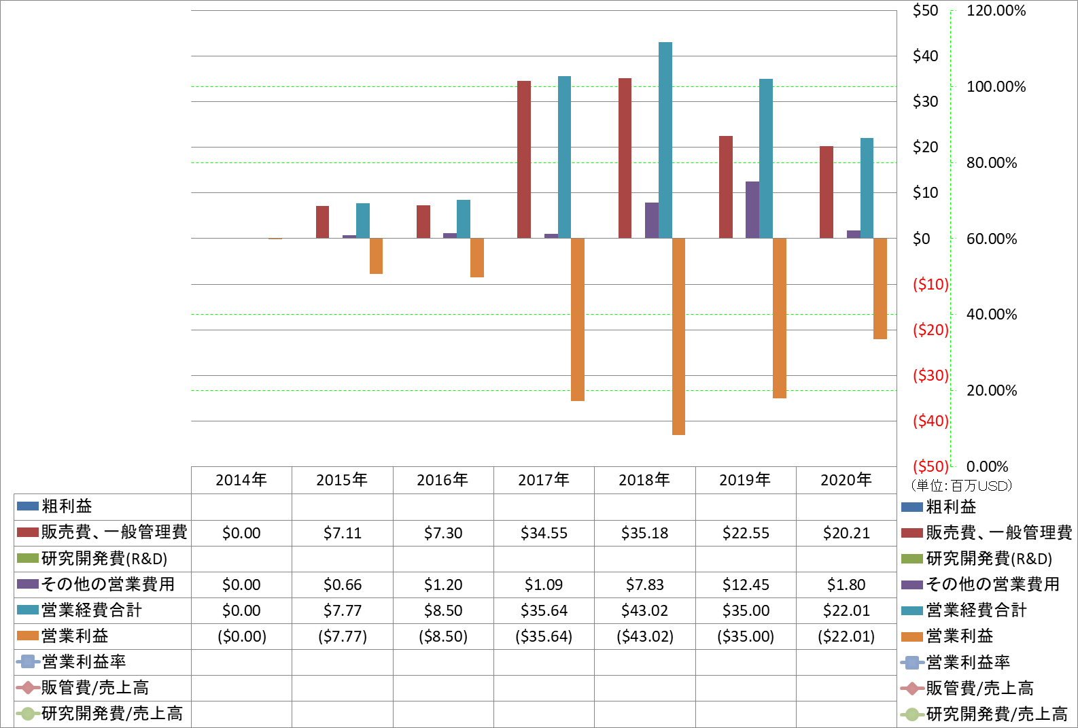The height and width of the screenshot is (728, 1078).
Task: Click the $7.11 value cell
Action: tap(342, 533)
